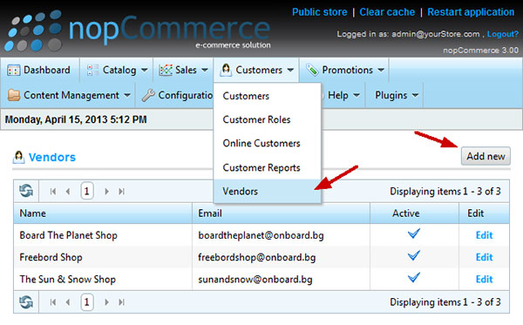This screenshot has height=325, width=523.
Task: Expand the Content Management dropdown arrow
Action: pyautogui.click(x=127, y=95)
